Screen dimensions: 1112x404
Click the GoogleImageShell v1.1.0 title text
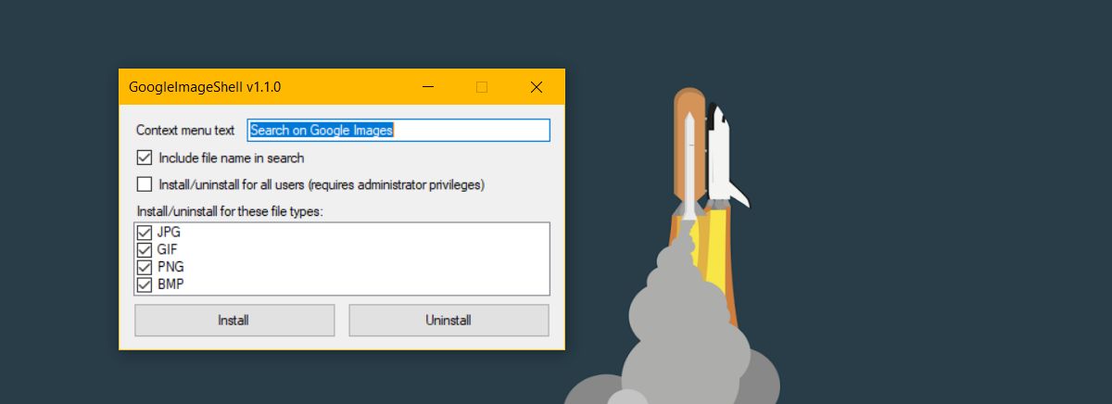[x=205, y=88]
